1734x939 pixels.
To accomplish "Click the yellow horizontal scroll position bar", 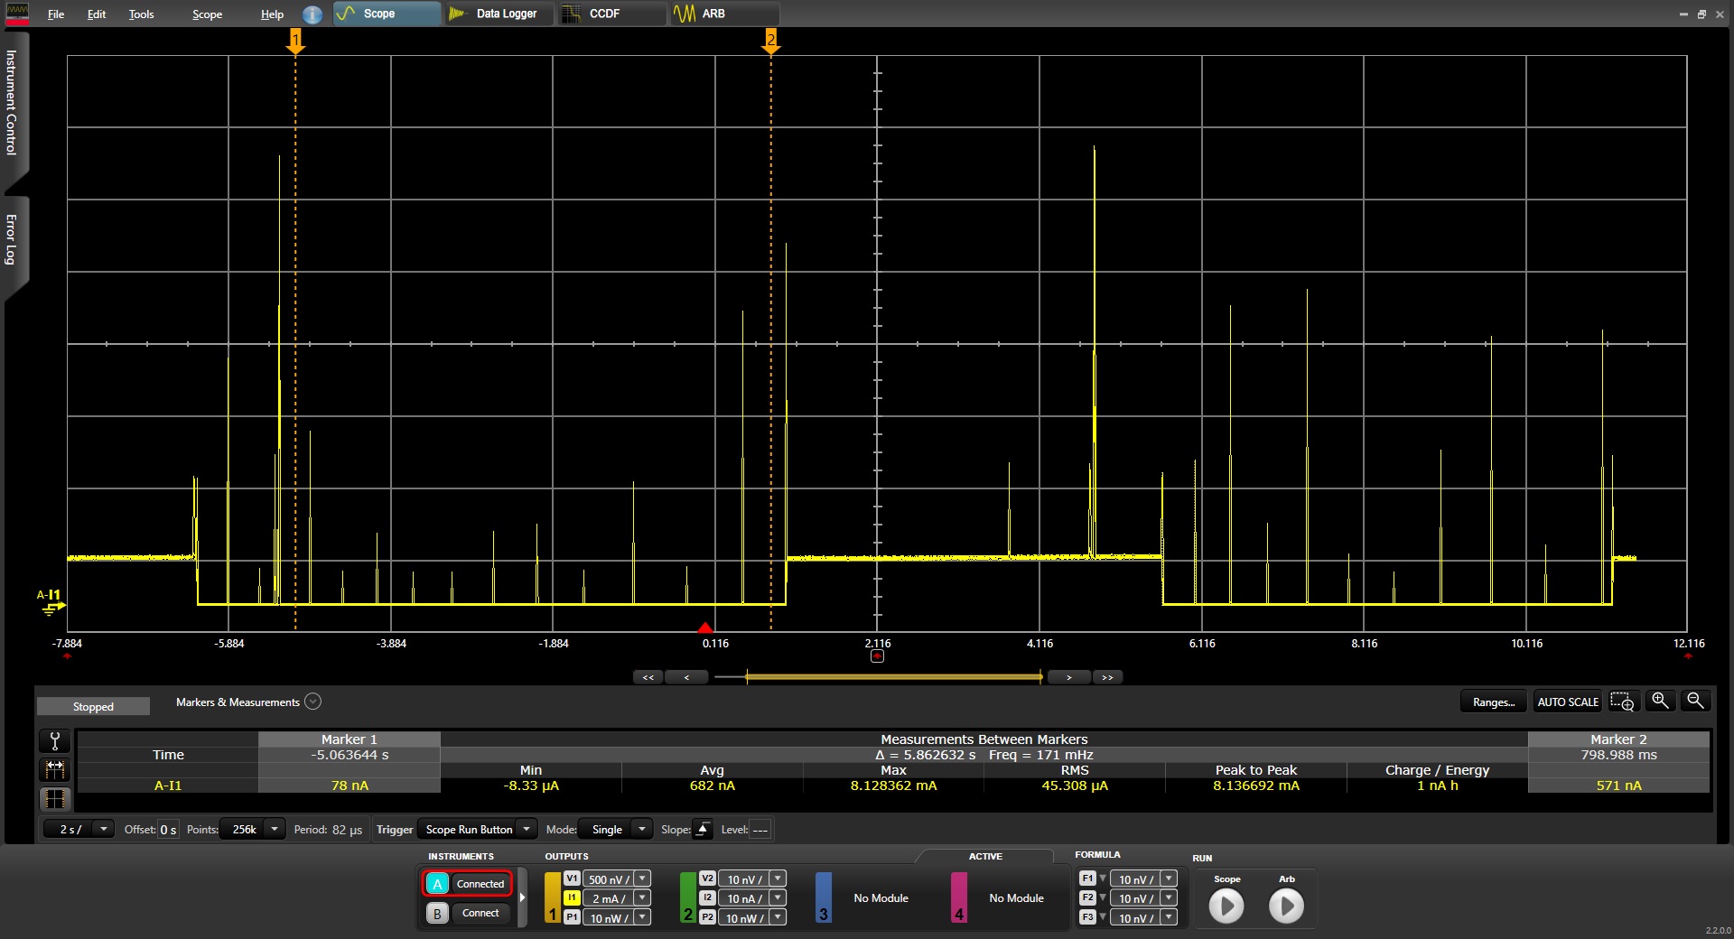I will point(893,676).
